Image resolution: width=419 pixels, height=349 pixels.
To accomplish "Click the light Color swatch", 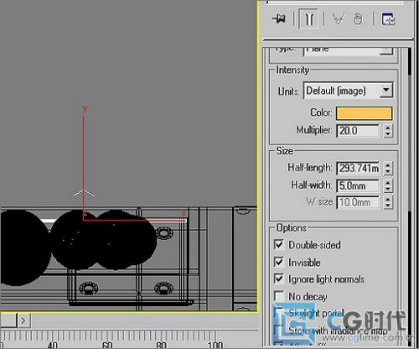I will pos(364,113).
